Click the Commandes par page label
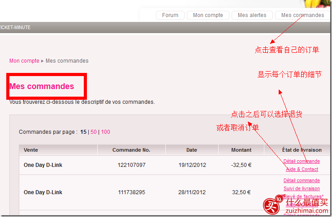The image size is (332, 217). 48,132
